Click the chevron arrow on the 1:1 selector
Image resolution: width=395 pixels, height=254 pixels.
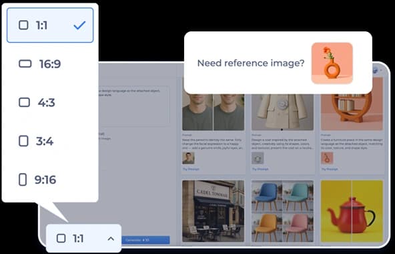[x=111, y=239]
